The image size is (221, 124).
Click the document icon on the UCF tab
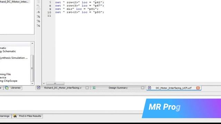coord(150,88)
